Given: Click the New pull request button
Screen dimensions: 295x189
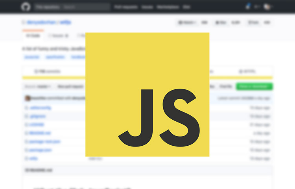Looking at the screenshot, I should click(70, 86).
